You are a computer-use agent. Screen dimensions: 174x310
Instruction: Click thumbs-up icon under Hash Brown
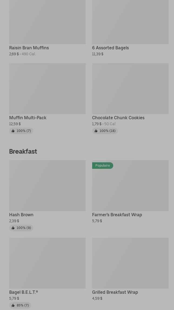pos(13,228)
